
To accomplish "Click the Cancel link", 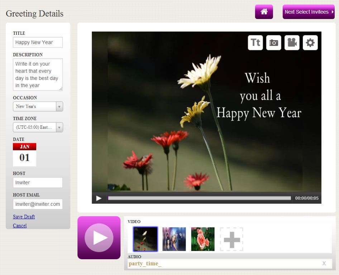I will click(x=20, y=226).
